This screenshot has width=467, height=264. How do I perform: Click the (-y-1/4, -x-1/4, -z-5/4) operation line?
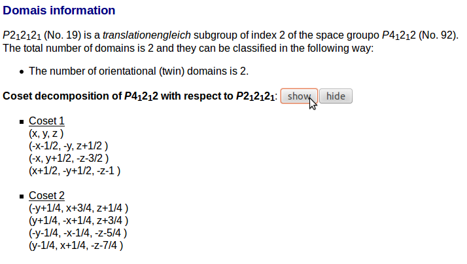pyautogui.click(x=77, y=233)
